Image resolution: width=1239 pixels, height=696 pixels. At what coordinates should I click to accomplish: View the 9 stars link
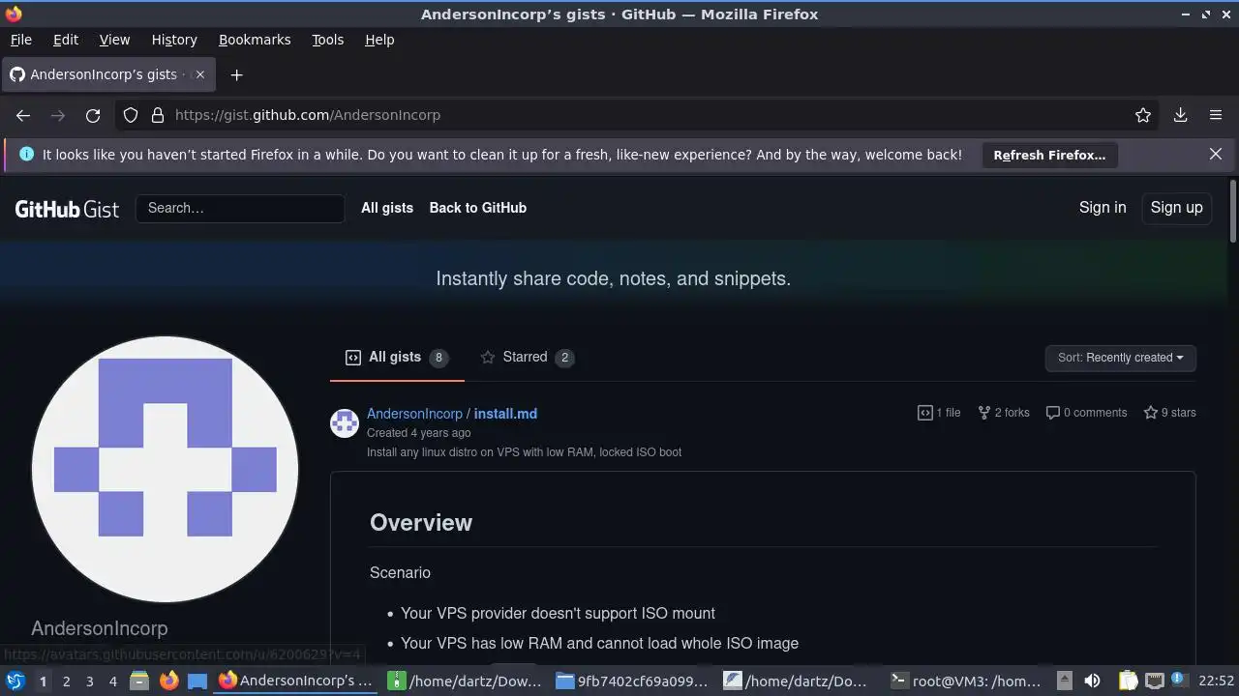click(1169, 413)
